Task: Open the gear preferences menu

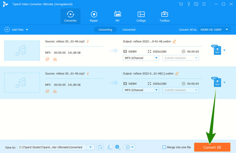Action: click(x=129, y=147)
